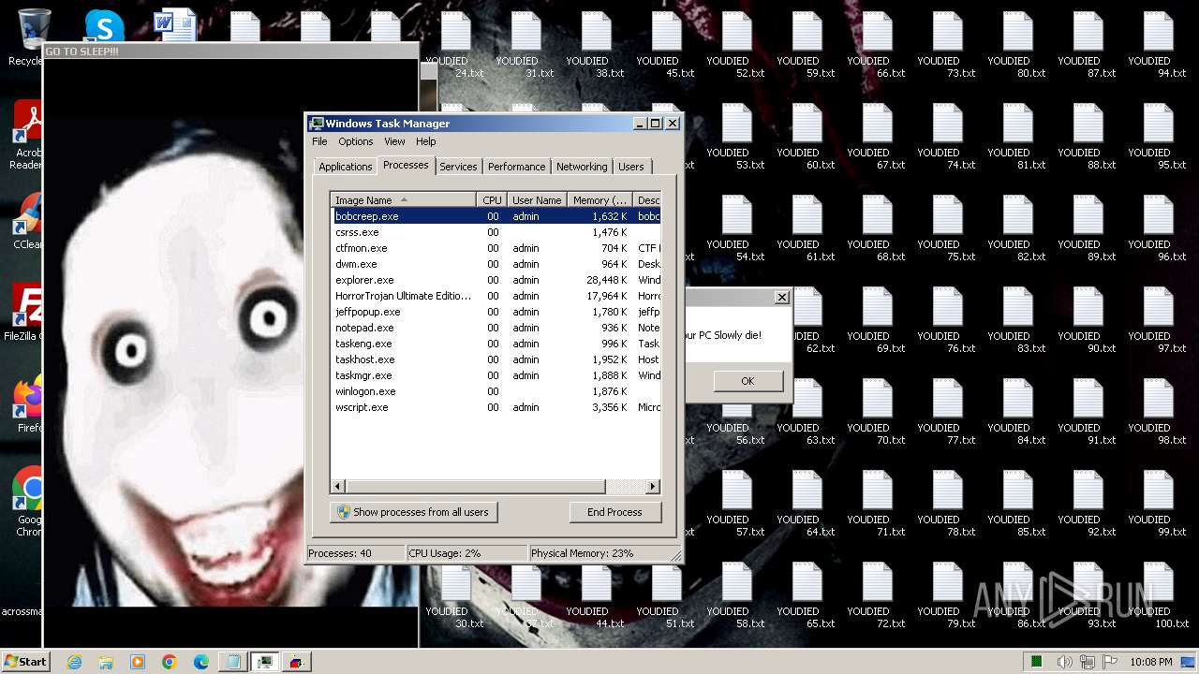This screenshot has width=1199, height=674.
Task: Click the process list scroll-left arrow
Action: (338, 487)
